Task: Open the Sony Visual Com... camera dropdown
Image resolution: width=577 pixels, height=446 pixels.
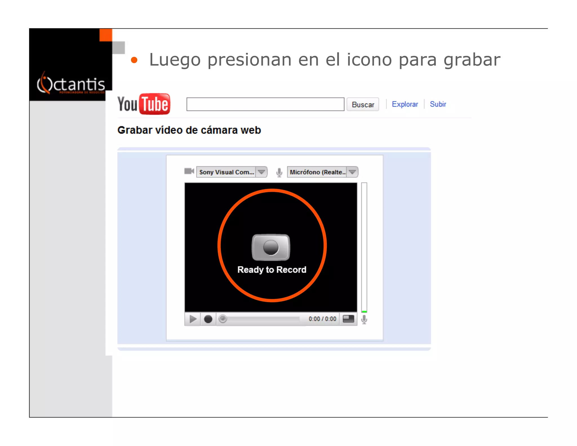Action: coord(232,172)
